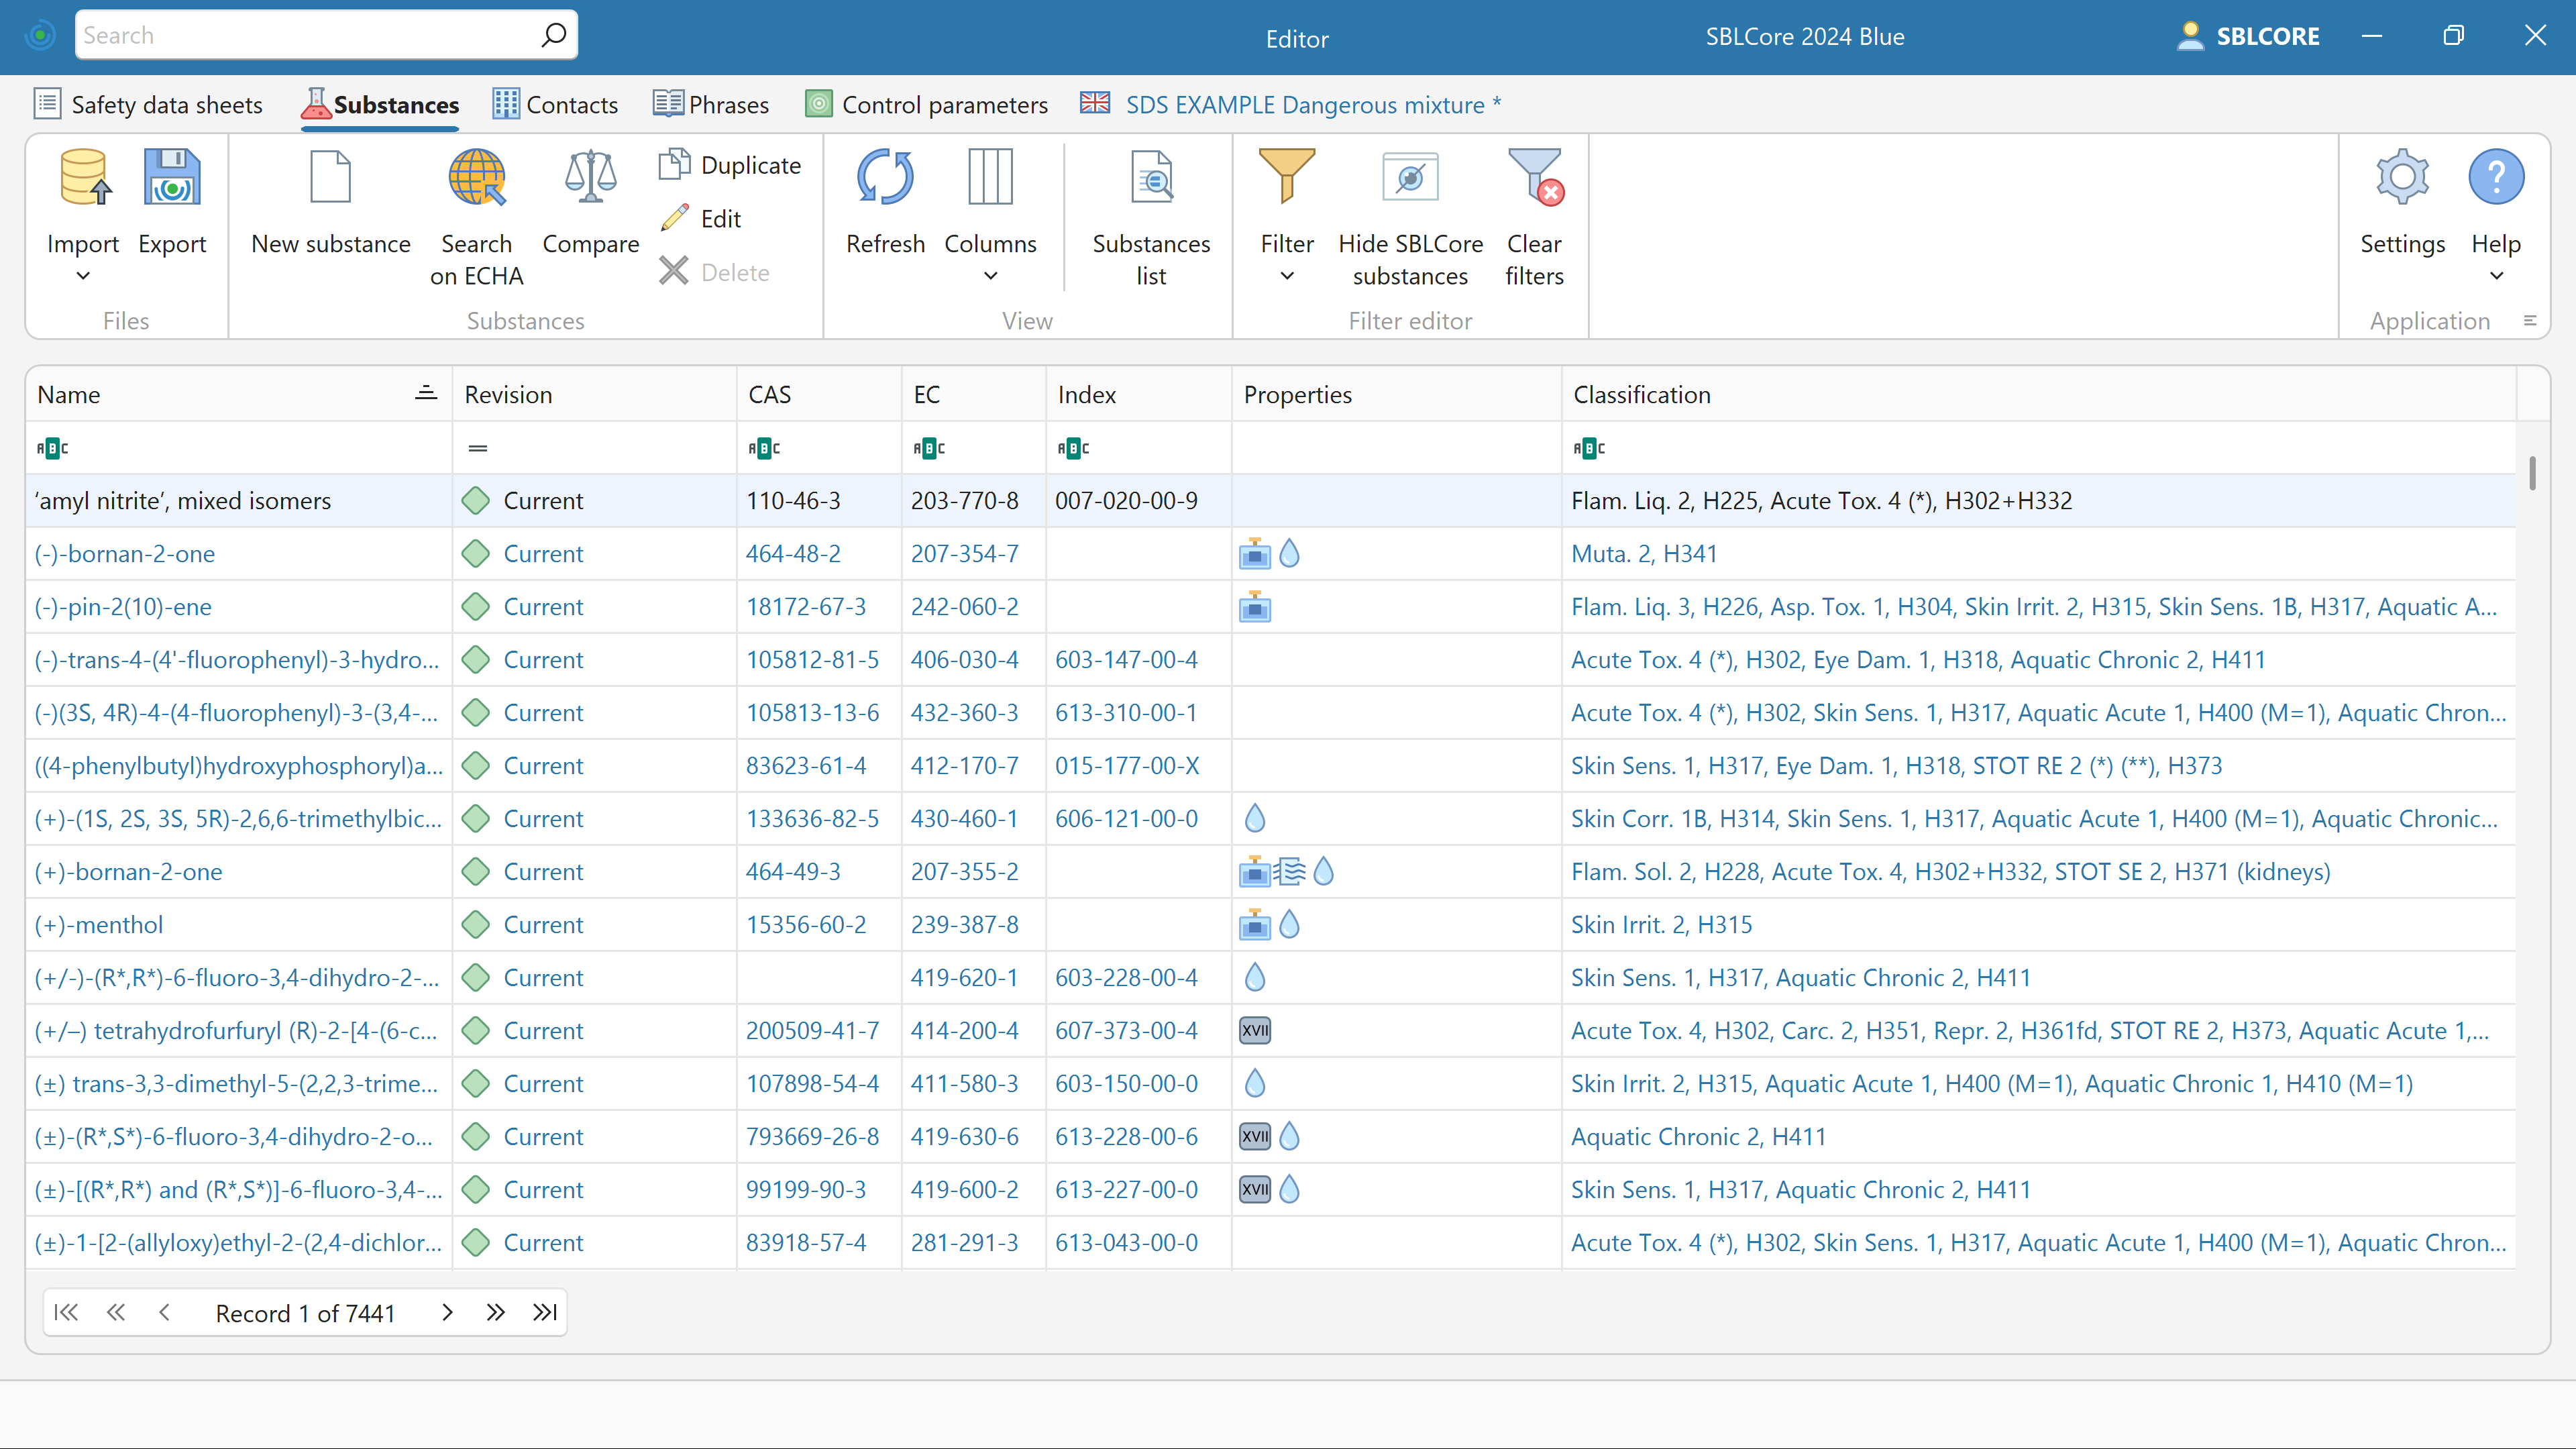The width and height of the screenshot is (2576, 1449).
Task: Switch to the Phrases tab
Action: coord(711,105)
